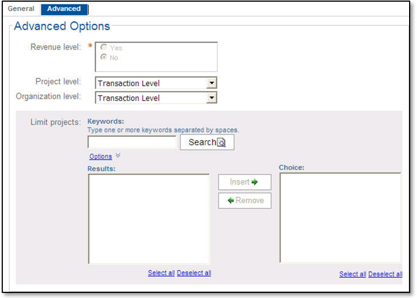
Task: Open the Project level dropdown
Action: click(x=211, y=83)
